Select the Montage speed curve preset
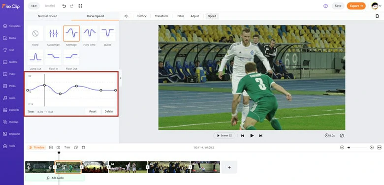This screenshot has height=185, width=384. point(71,33)
